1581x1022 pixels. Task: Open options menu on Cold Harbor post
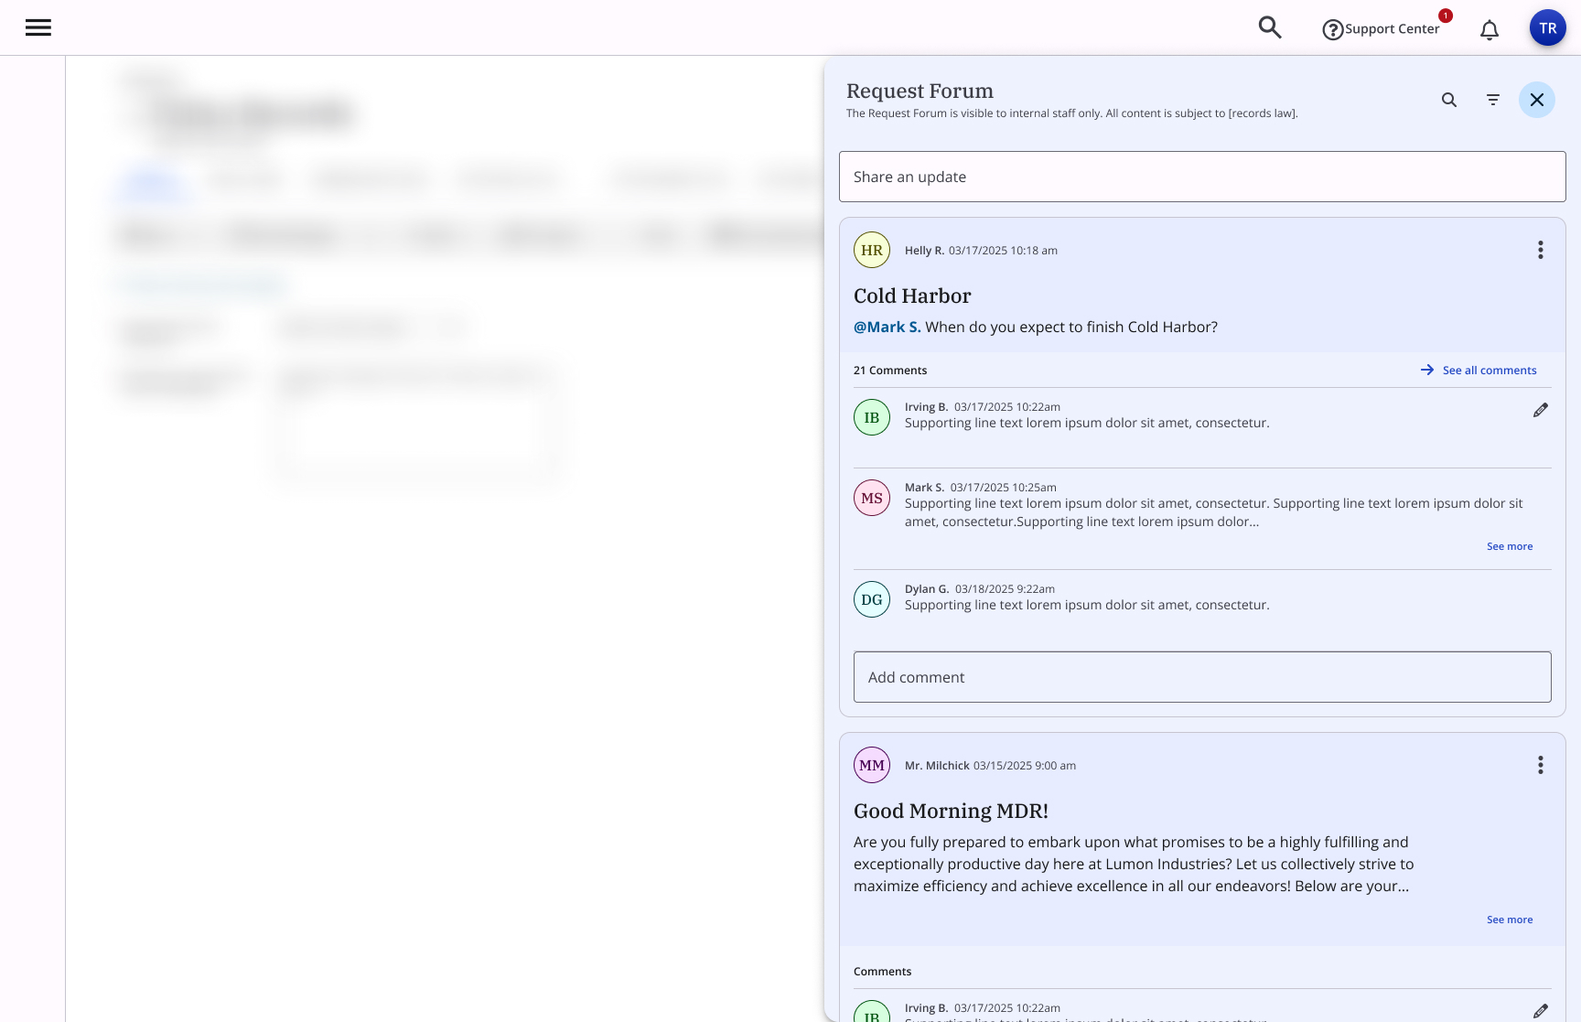tap(1541, 250)
